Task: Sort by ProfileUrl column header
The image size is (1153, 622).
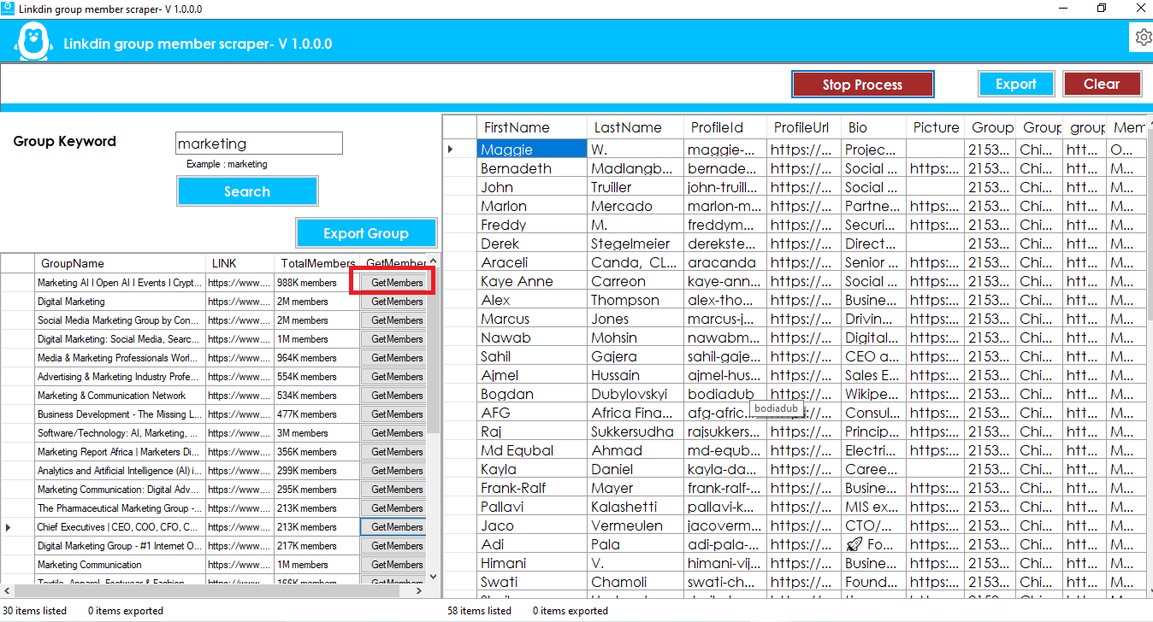Action: (x=804, y=127)
